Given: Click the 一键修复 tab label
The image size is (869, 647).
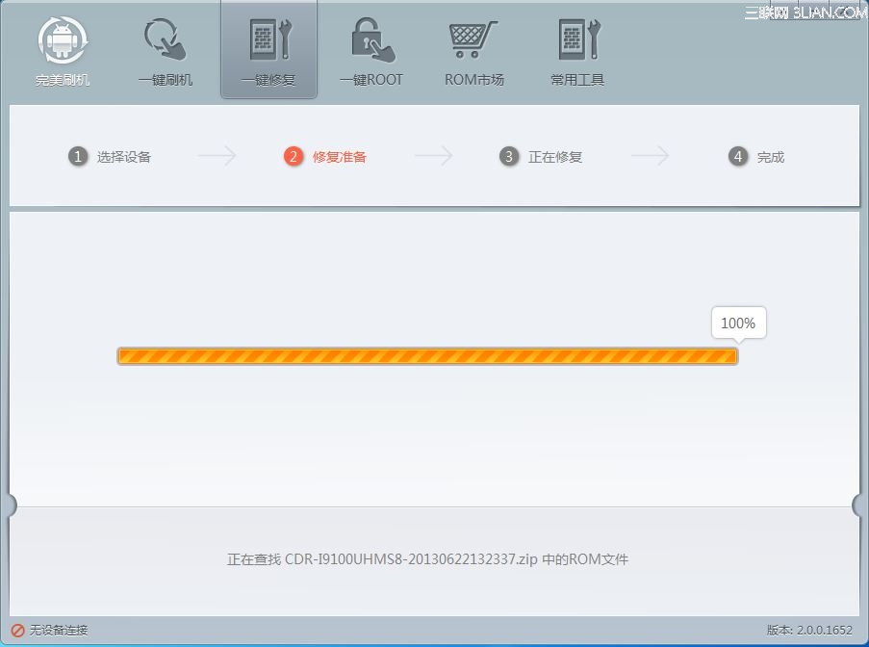Looking at the screenshot, I should (268, 80).
